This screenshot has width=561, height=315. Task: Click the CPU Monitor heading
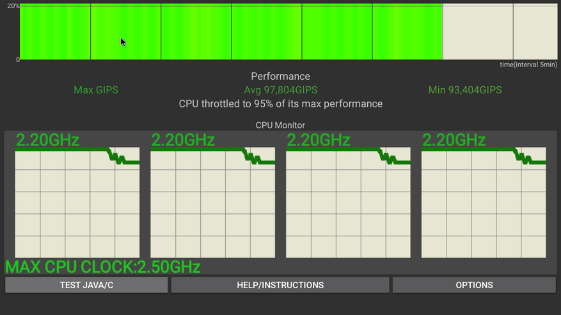coord(280,125)
